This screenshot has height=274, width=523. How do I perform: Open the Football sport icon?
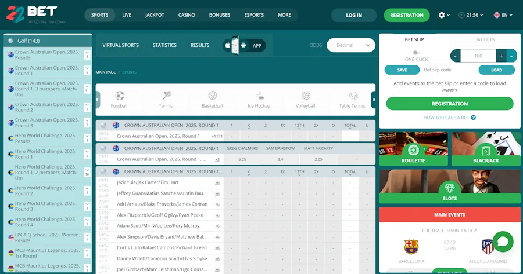click(x=119, y=96)
